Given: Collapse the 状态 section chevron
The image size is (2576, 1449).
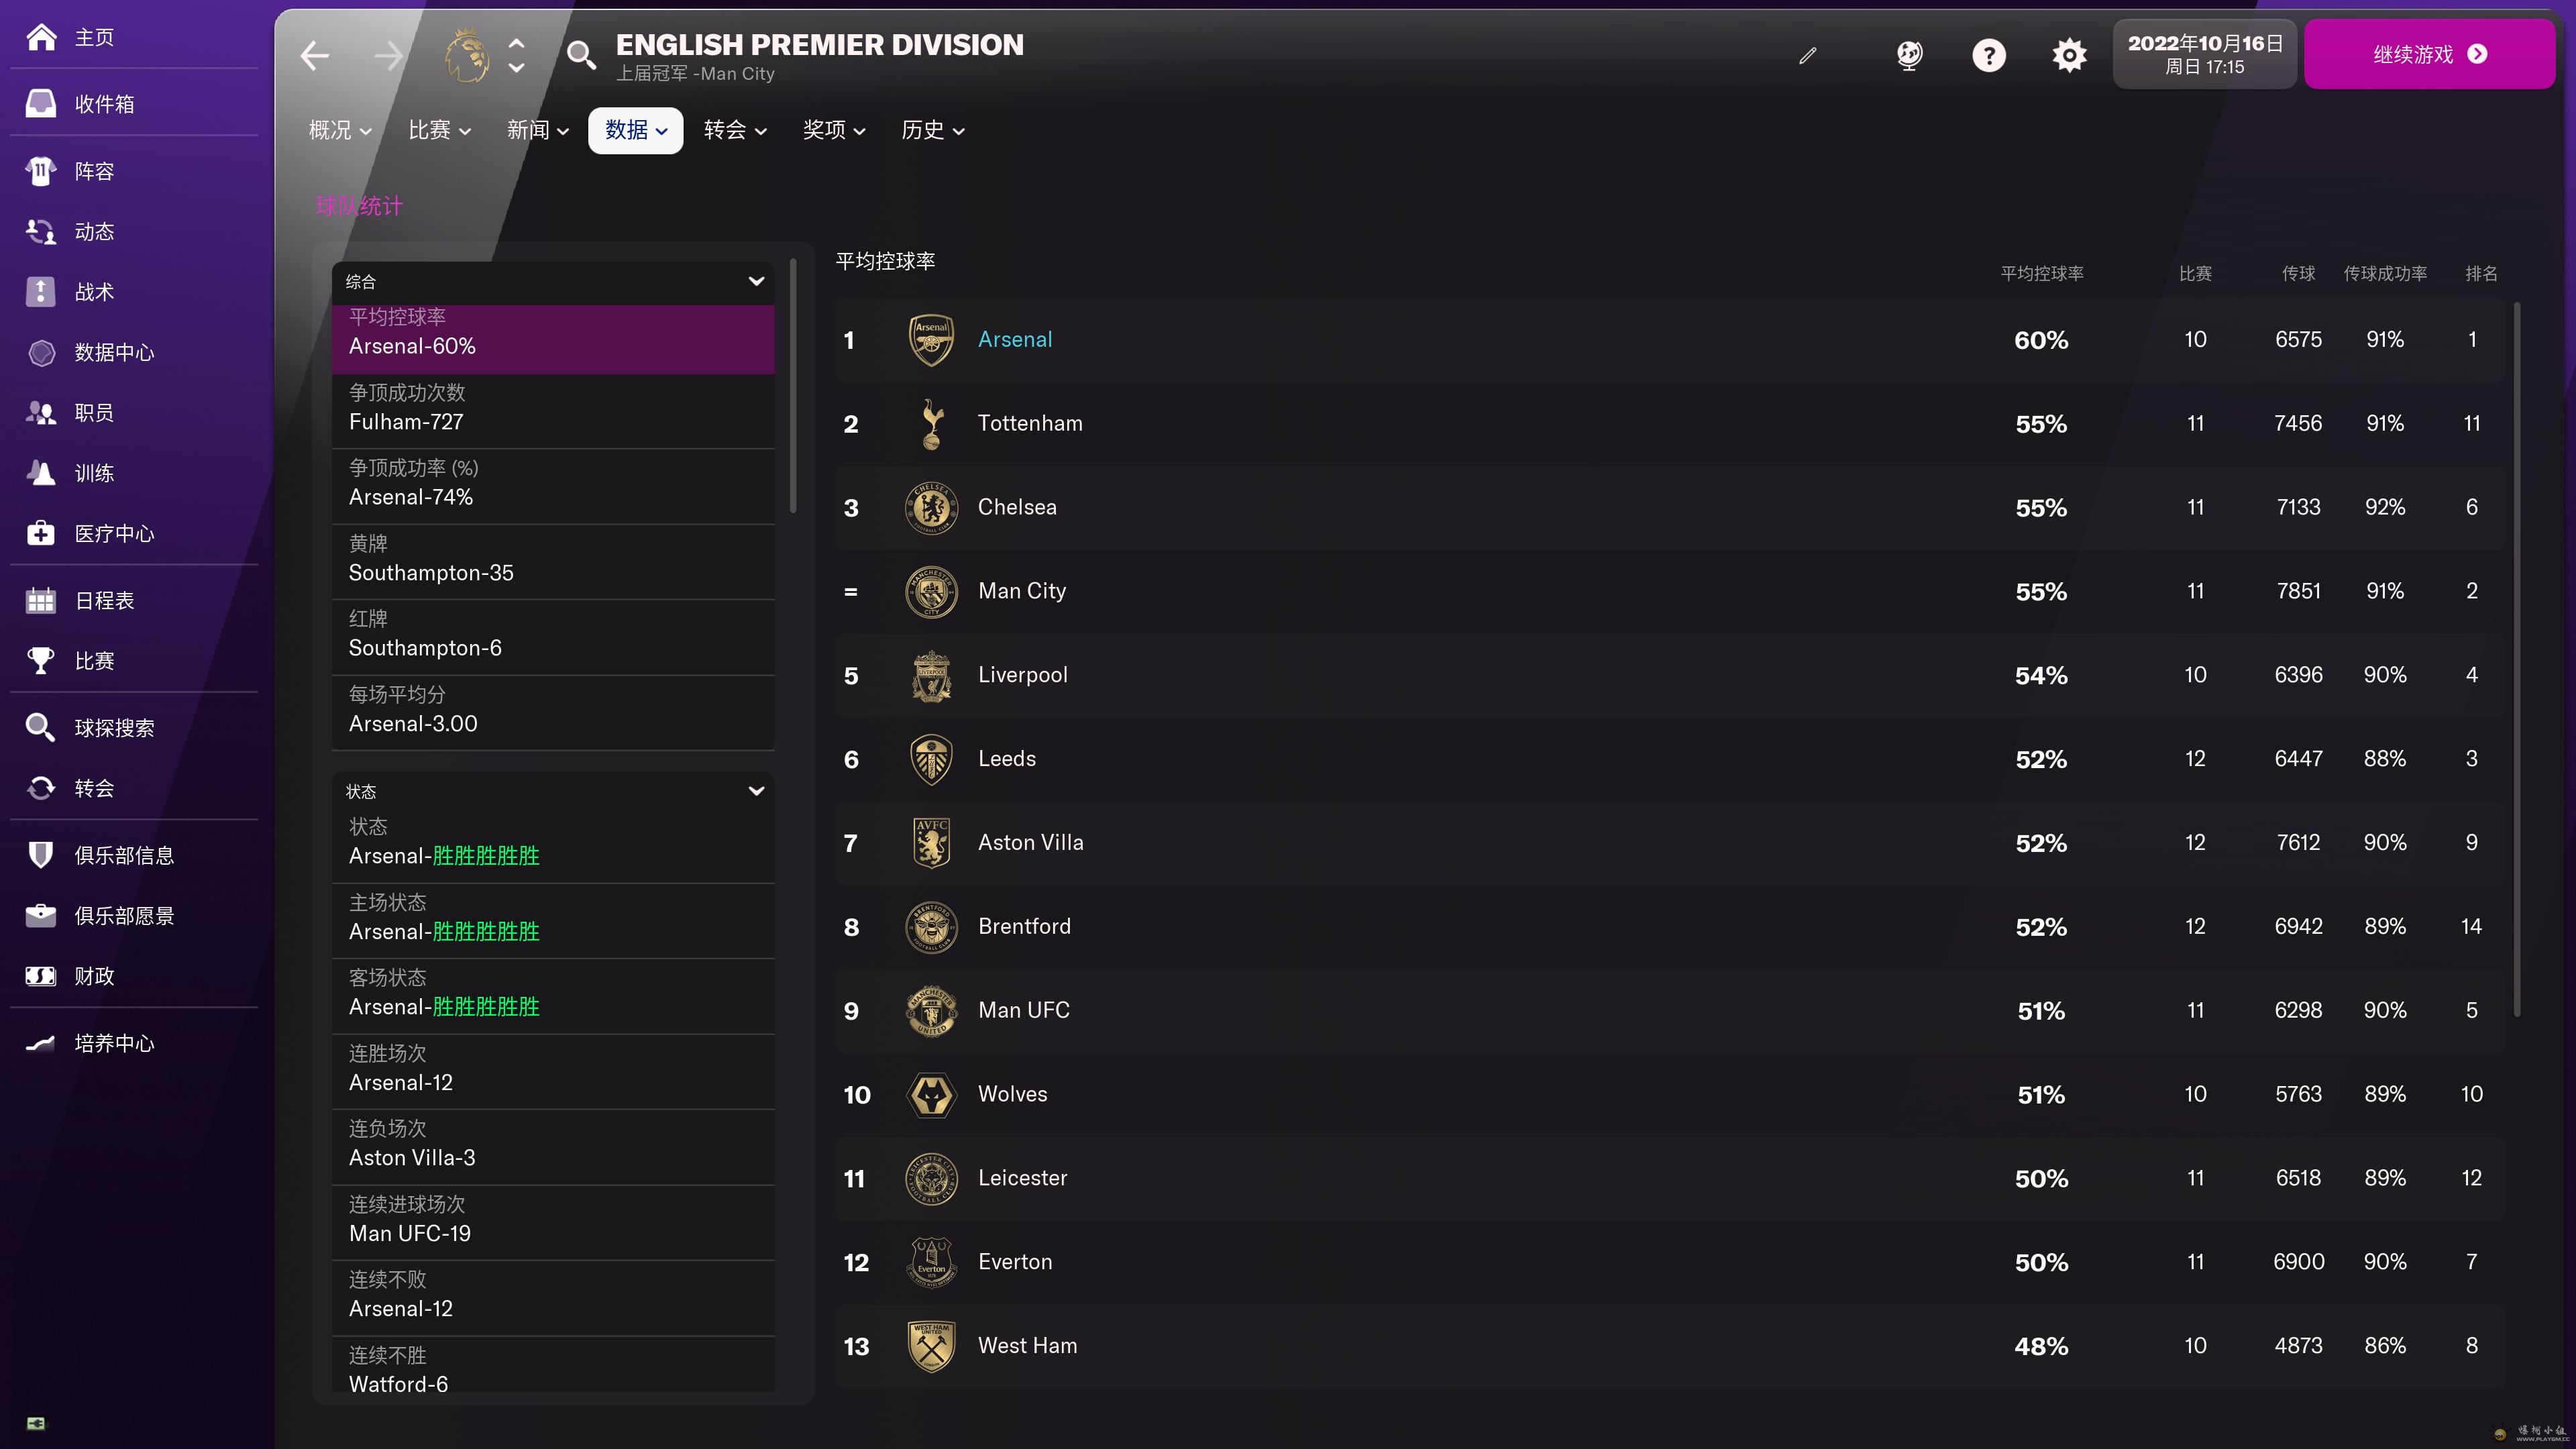Looking at the screenshot, I should click(x=756, y=791).
